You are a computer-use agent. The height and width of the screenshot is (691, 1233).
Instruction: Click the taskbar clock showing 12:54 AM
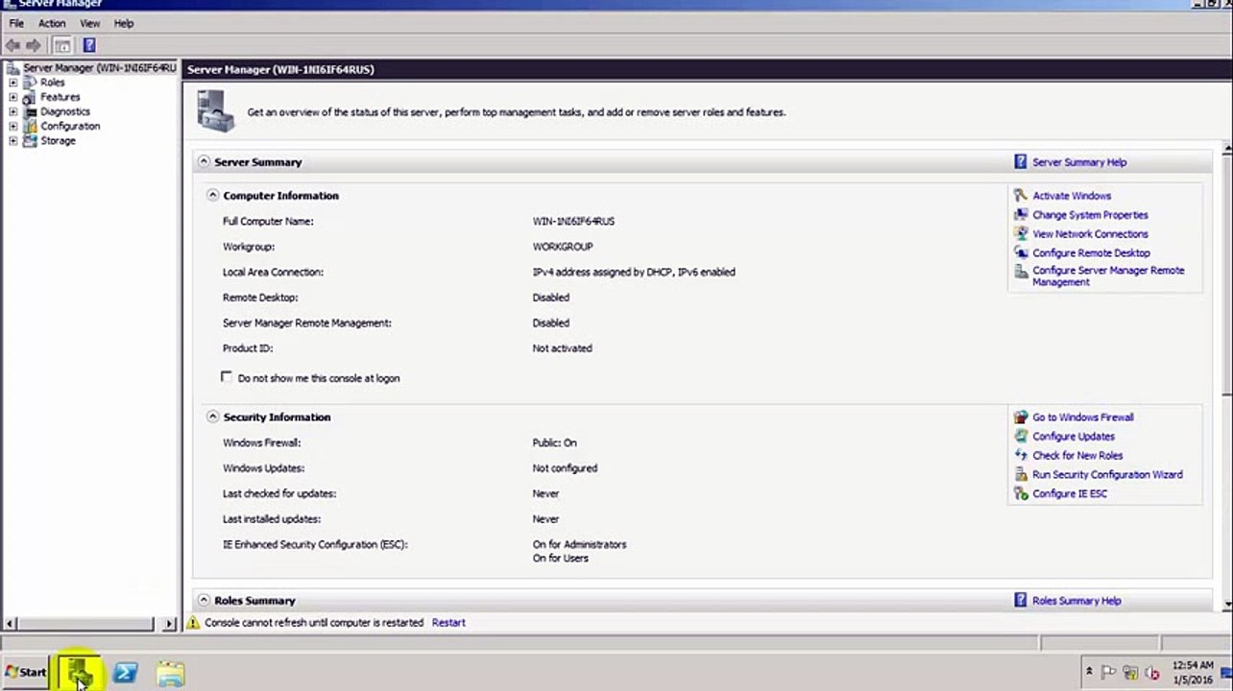(1193, 665)
